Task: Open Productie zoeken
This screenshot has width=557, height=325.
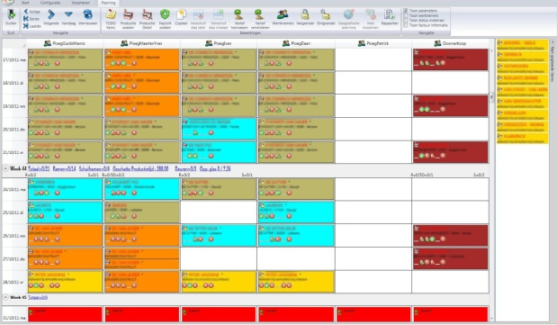Action: pos(129,19)
